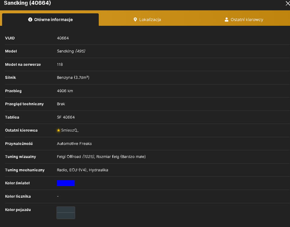Click the Rozmiar felg (Bardzo małe) entry
Screen dimensions: 290x227
coord(121,156)
